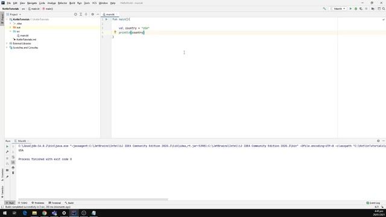Switch to the main.kt editor tab

click(109, 14)
